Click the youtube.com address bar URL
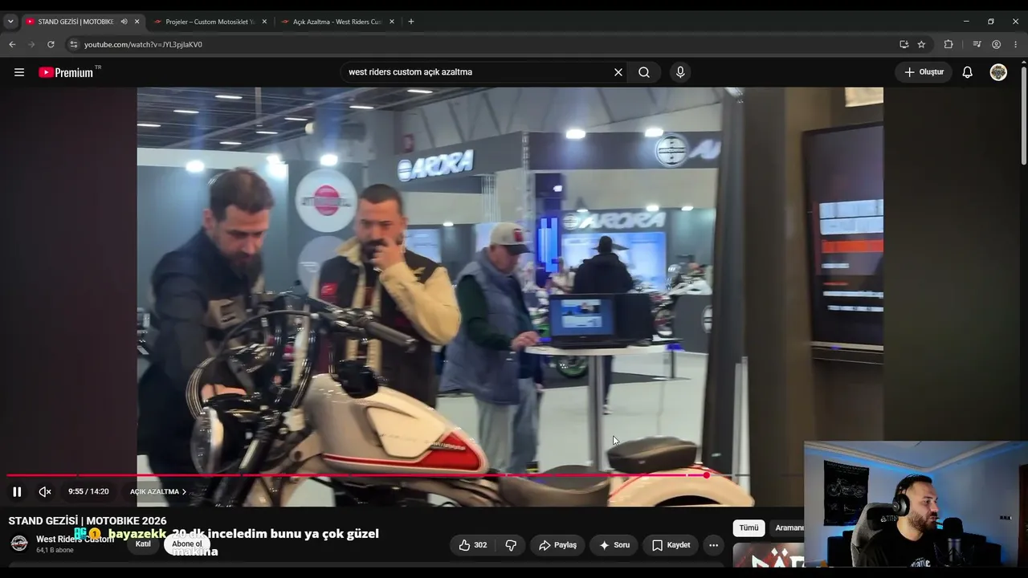The image size is (1028, 578). tap(143, 44)
